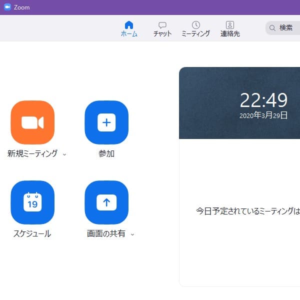The height and width of the screenshot is (300, 300).
Task: Click the date 2020年3月29日
Action: tap(263, 115)
